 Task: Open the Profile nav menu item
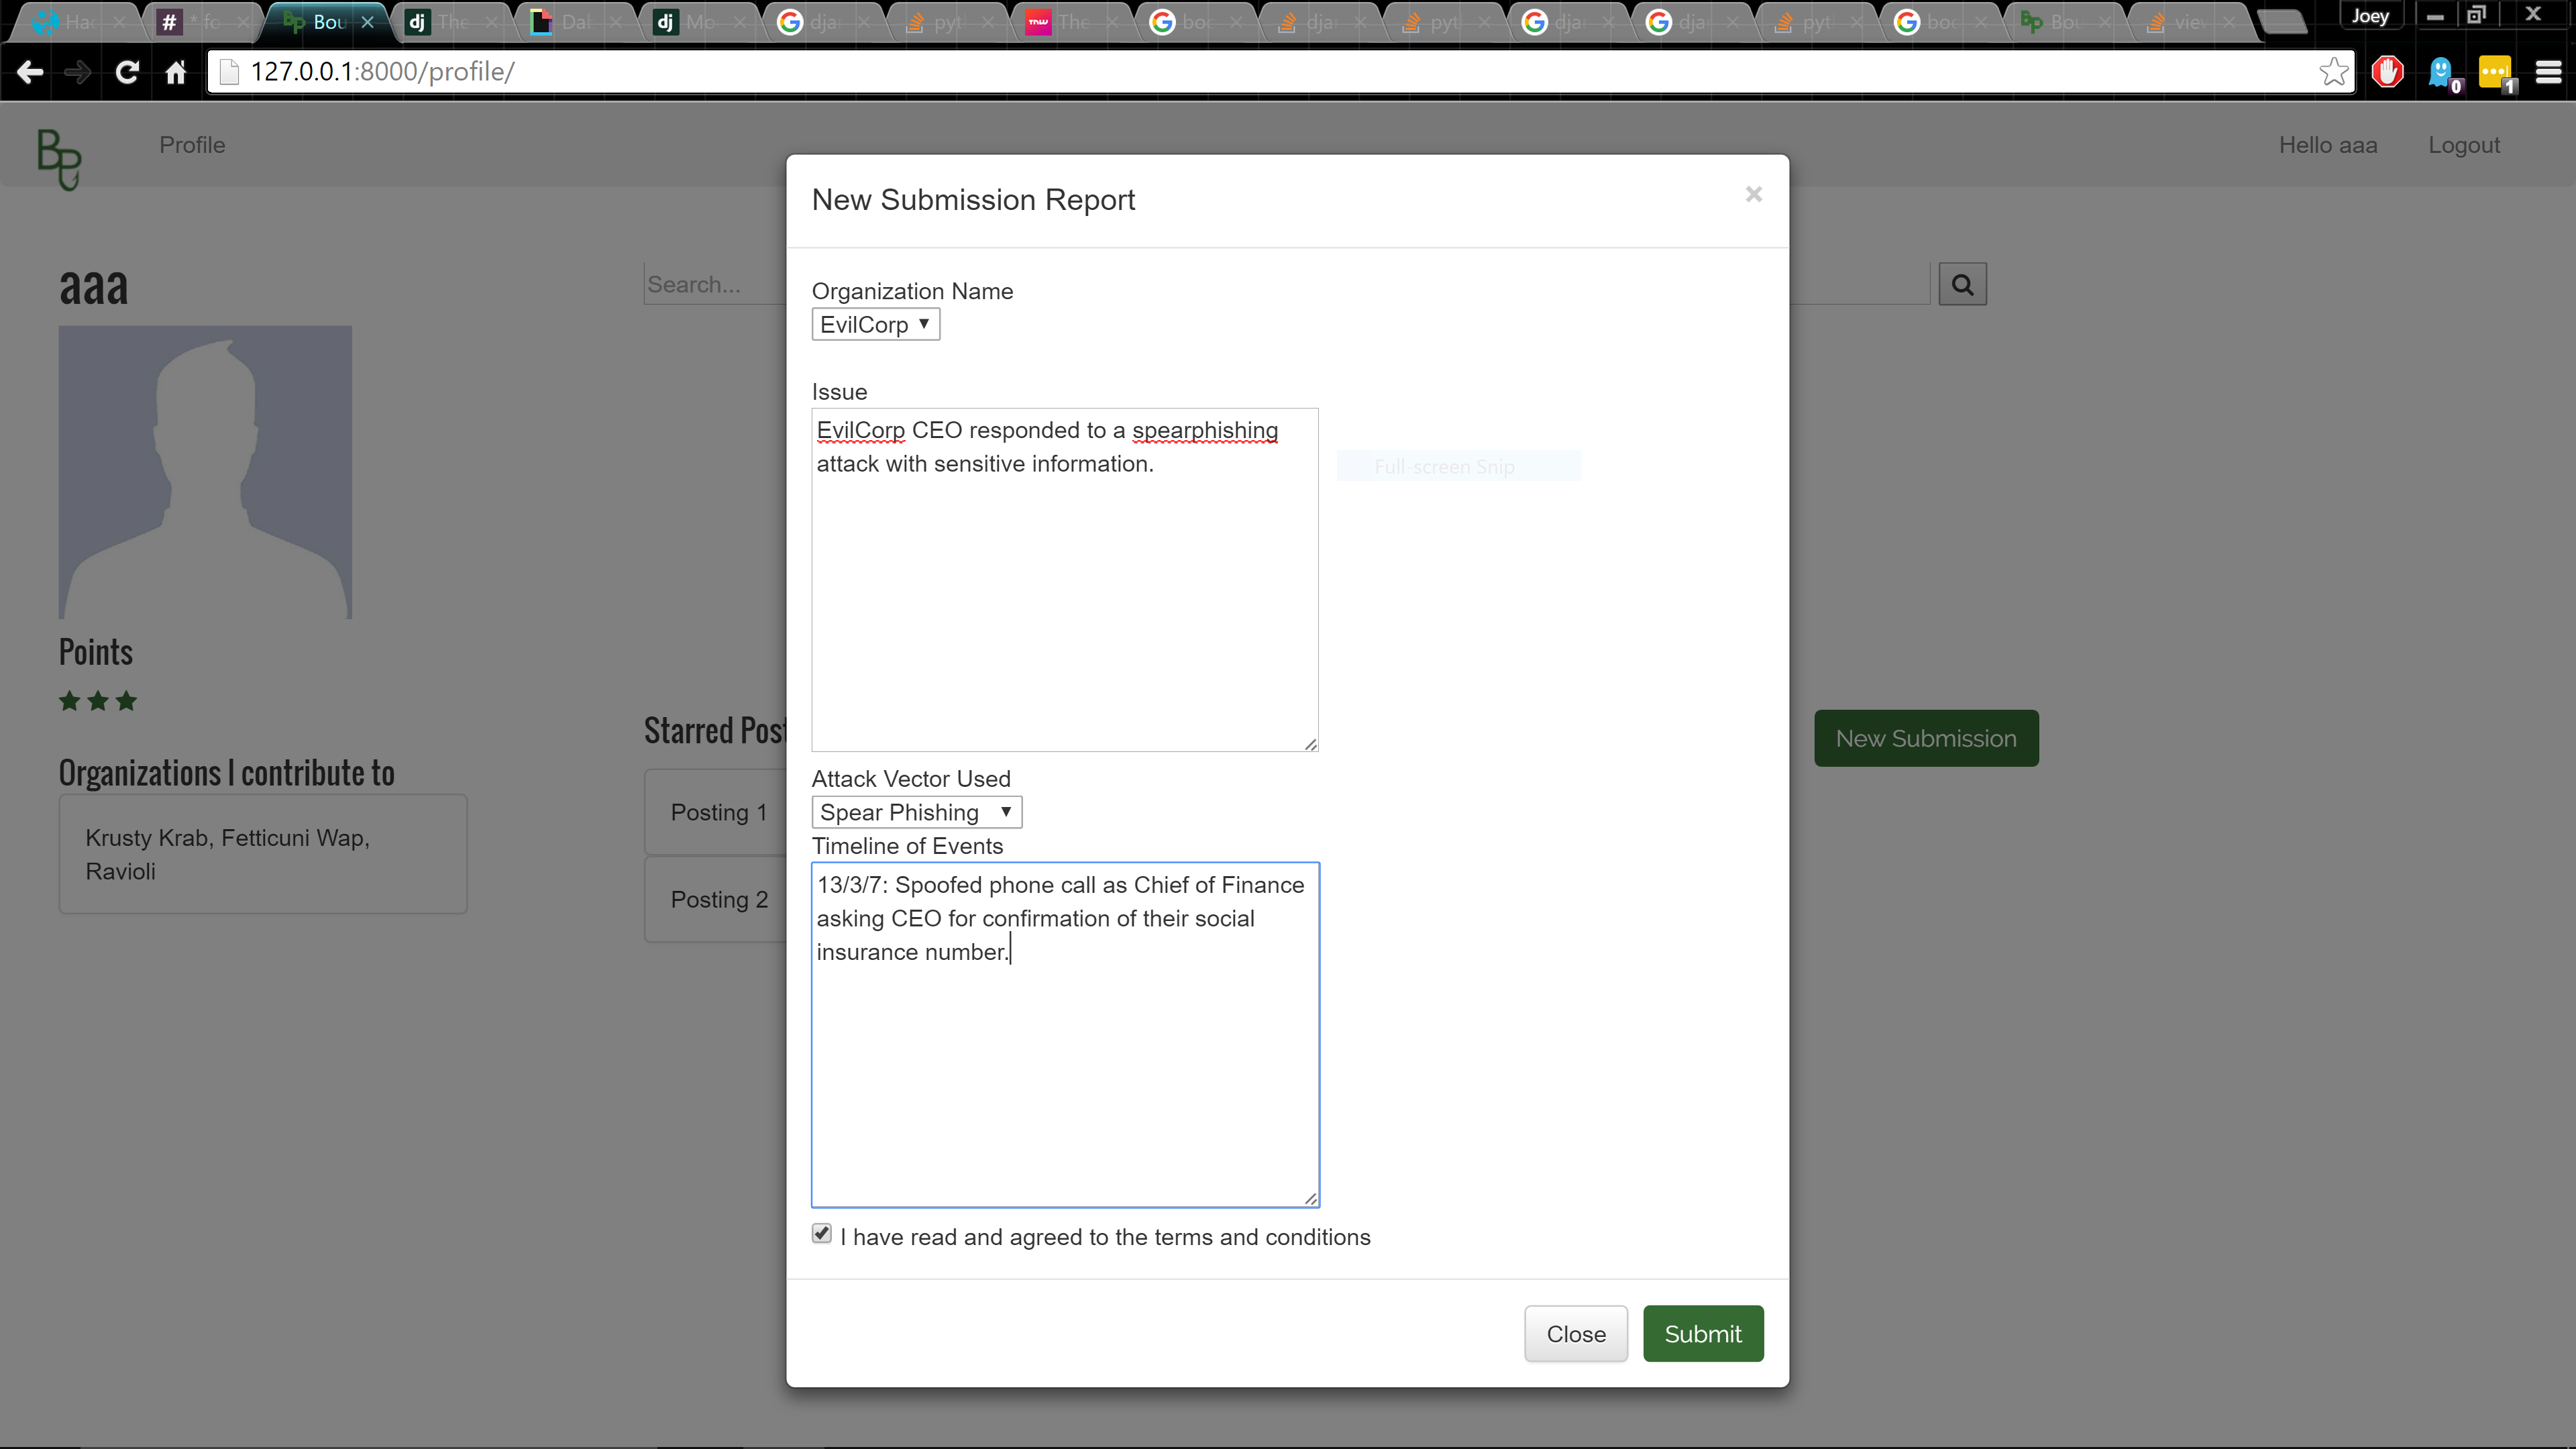[x=192, y=145]
